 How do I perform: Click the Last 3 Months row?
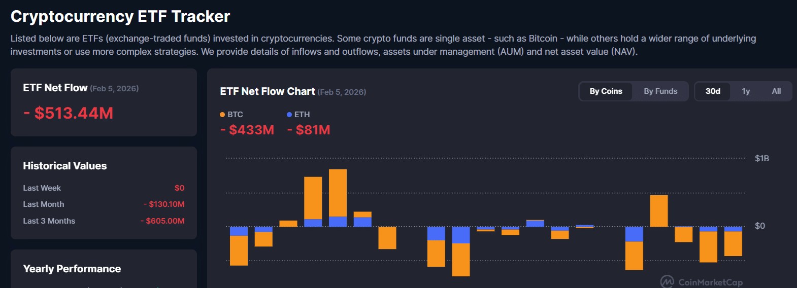coord(104,221)
